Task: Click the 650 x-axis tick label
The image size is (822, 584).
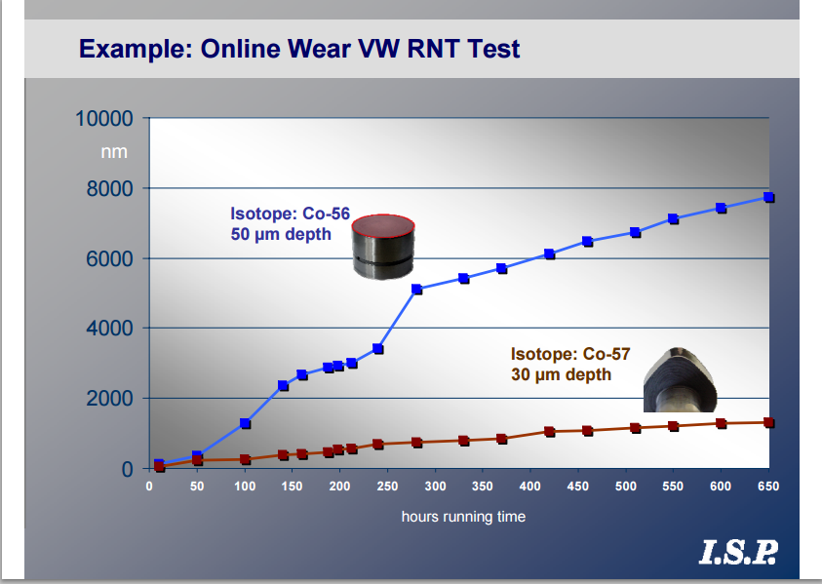Action: (x=768, y=487)
